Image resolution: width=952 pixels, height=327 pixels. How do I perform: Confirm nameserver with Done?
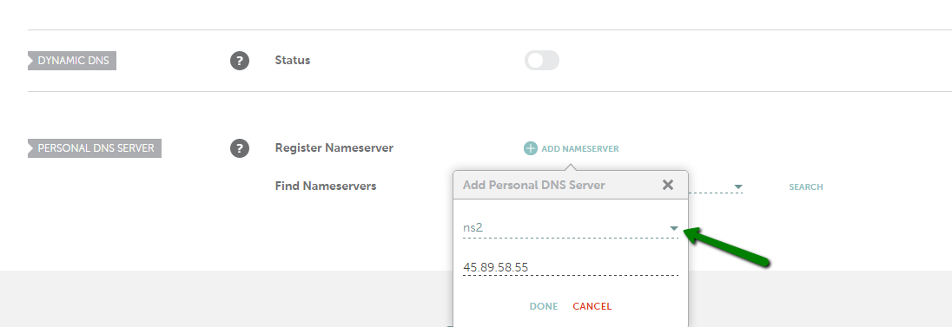pos(544,306)
